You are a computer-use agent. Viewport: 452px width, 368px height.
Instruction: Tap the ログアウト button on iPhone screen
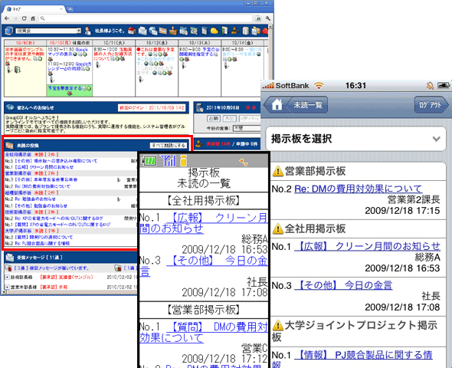click(x=431, y=105)
